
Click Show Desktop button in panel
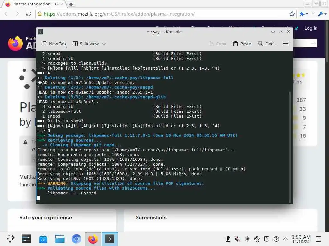click(x=319, y=239)
